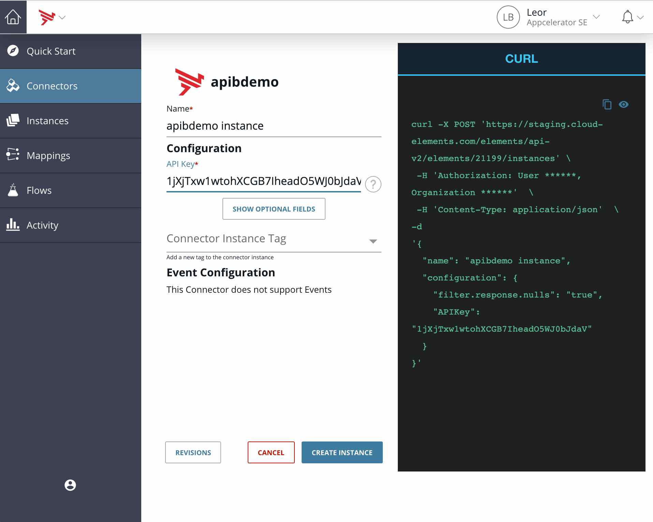The width and height of the screenshot is (653, 522).
Task: Click the 'curl -X POST' code line
Action: pos(507,124)
